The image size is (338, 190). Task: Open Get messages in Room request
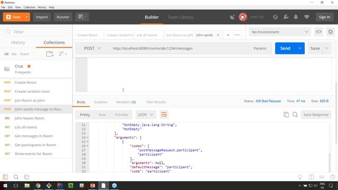(36, 136)
